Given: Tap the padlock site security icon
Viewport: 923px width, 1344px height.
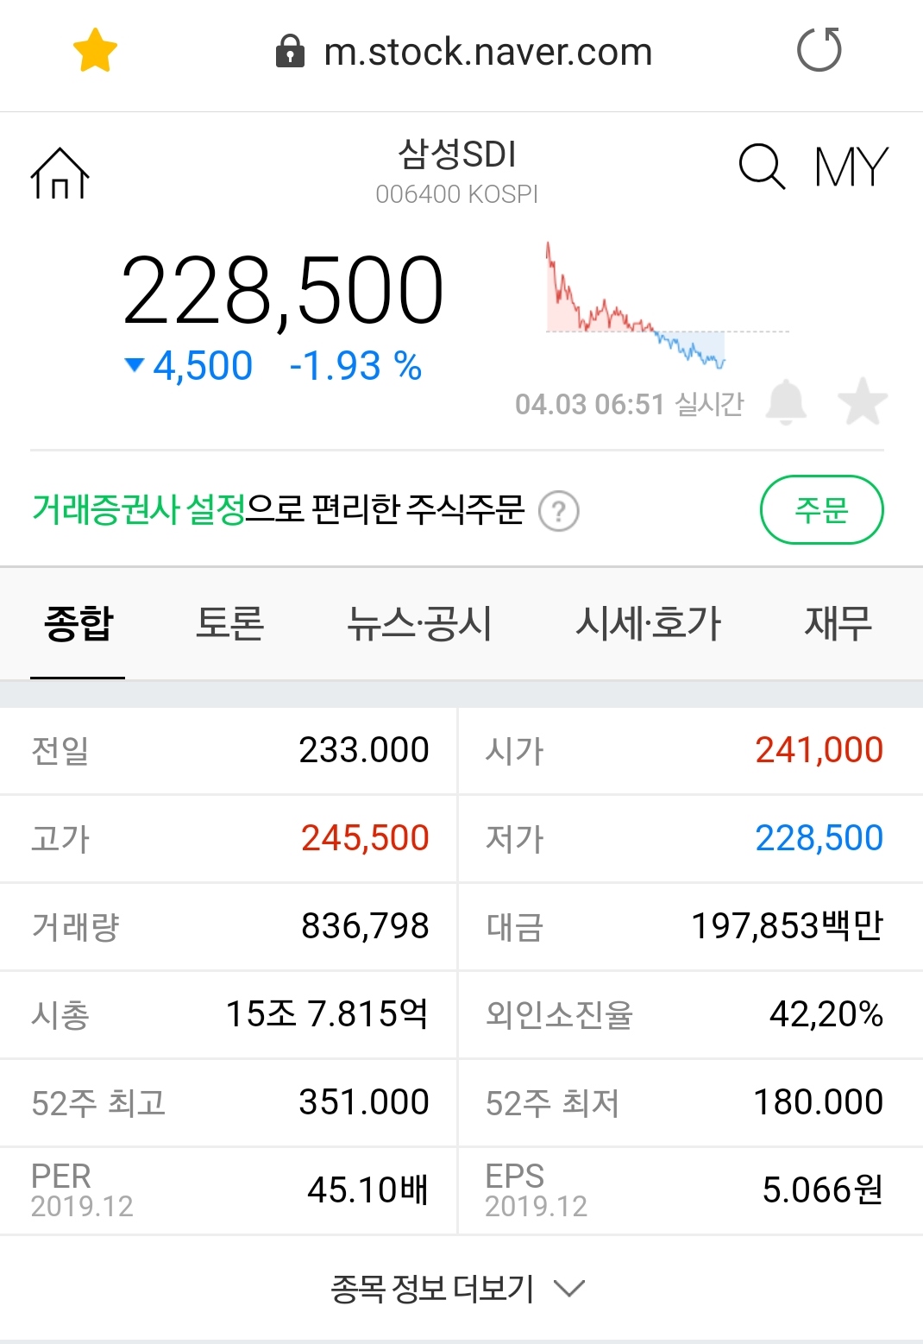Looking at the screenshot, I should coord(290,52).
